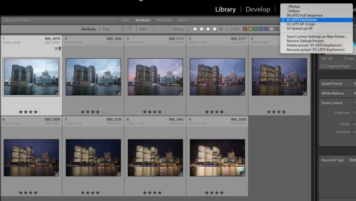This screenshot has width=356, height=201.
Task: Click Rename preset 01 LRT5 Keyframes
Action: tap(316, 49)
